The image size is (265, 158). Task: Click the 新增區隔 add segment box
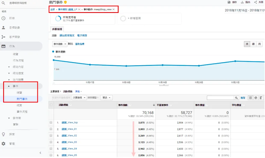click(x=149, y=18)
